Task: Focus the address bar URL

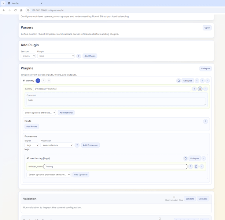Action: (48, 10)
